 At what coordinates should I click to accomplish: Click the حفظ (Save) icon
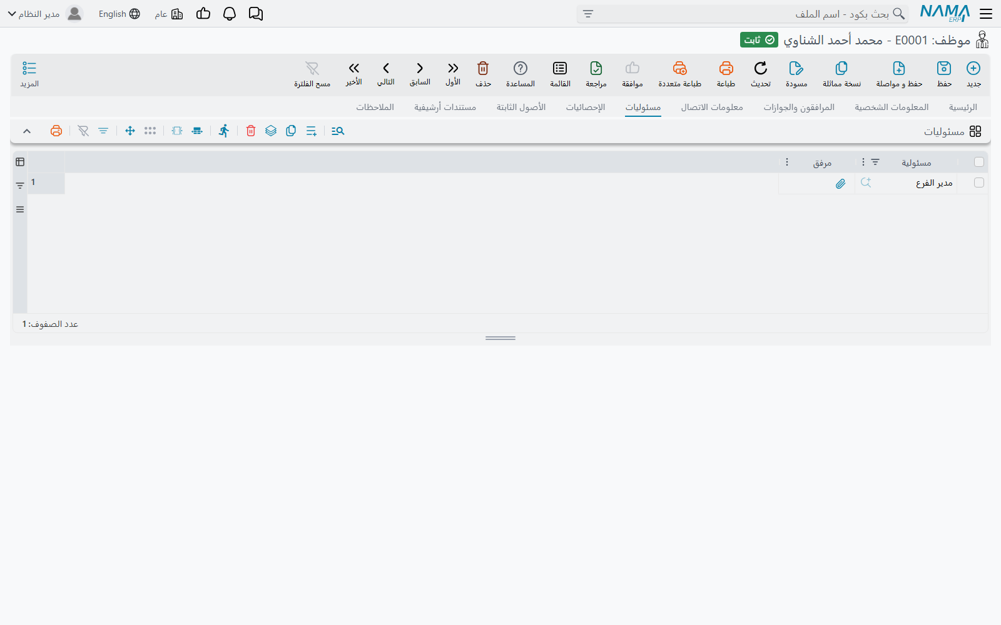[943, 68]
